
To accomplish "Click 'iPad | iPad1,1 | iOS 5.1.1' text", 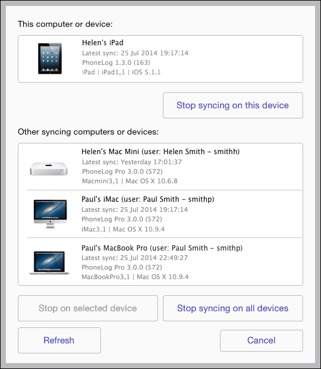I will [121, 72].
